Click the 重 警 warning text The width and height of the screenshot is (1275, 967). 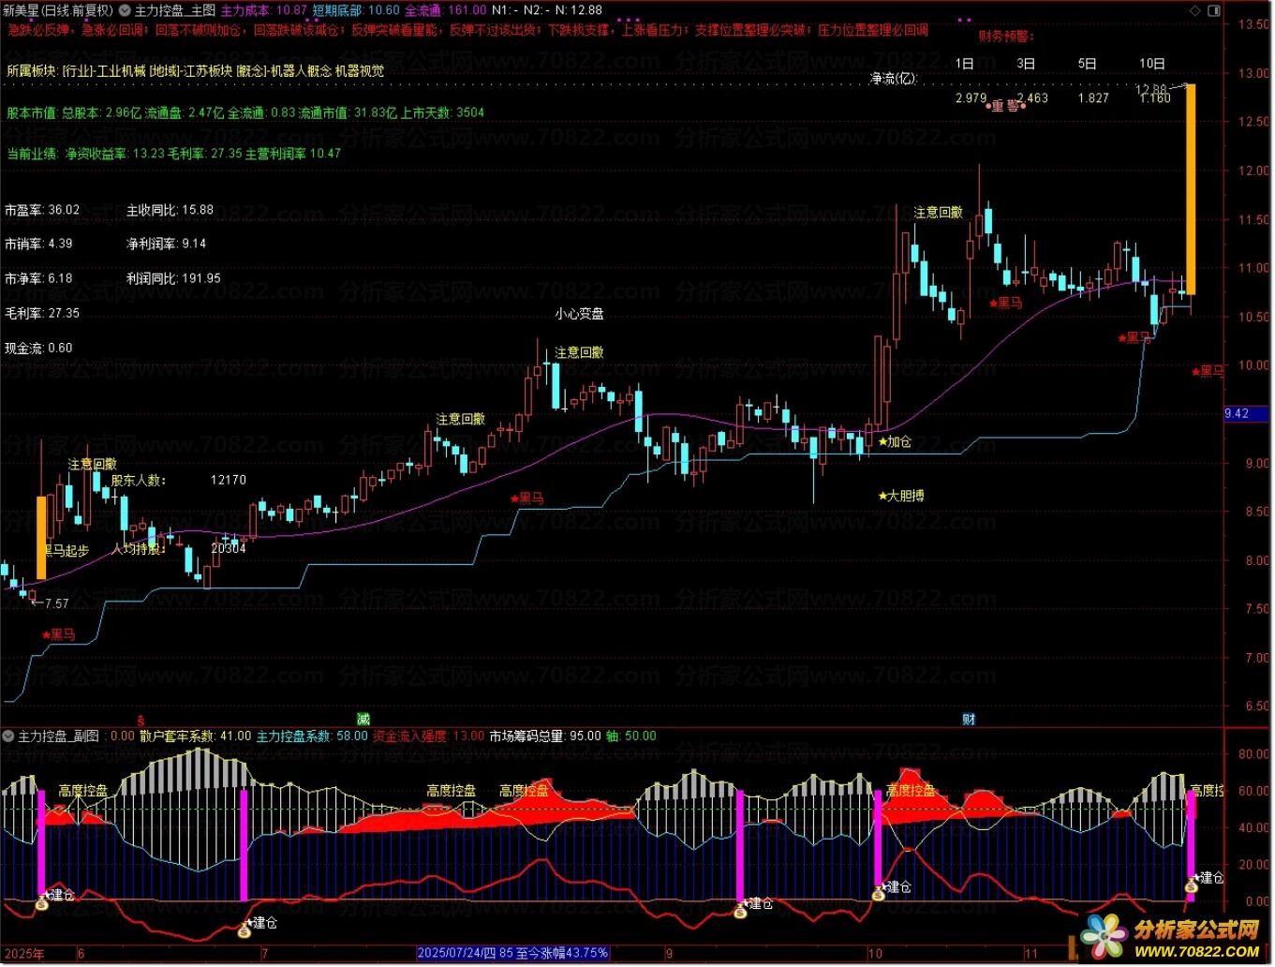coord(1004,106)
